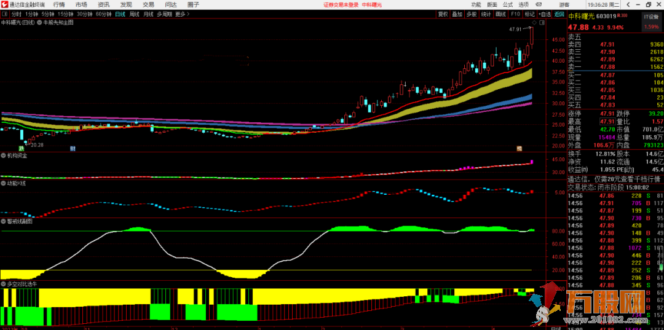Open the 市场 menu
This screenshot has height=330, width=664.
(x=81, y=5)
